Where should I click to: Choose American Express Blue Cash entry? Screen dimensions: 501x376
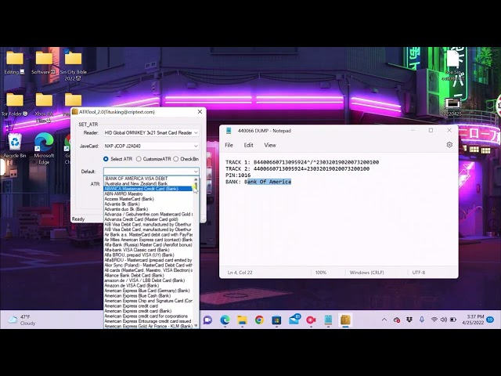tap(149, 296)
